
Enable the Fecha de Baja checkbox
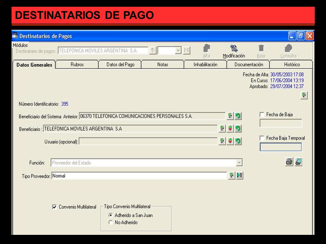pos(262,115)
